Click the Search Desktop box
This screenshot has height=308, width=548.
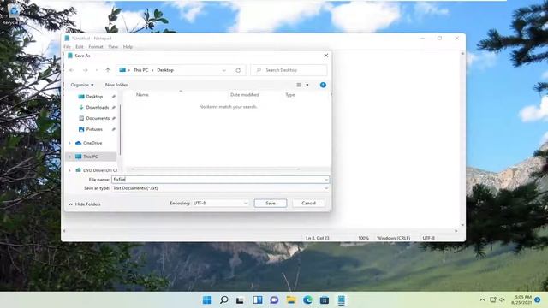tap(289, 70)
